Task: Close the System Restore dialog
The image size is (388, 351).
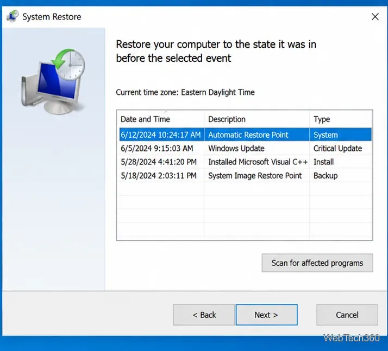Action: (x=375, y=17)
